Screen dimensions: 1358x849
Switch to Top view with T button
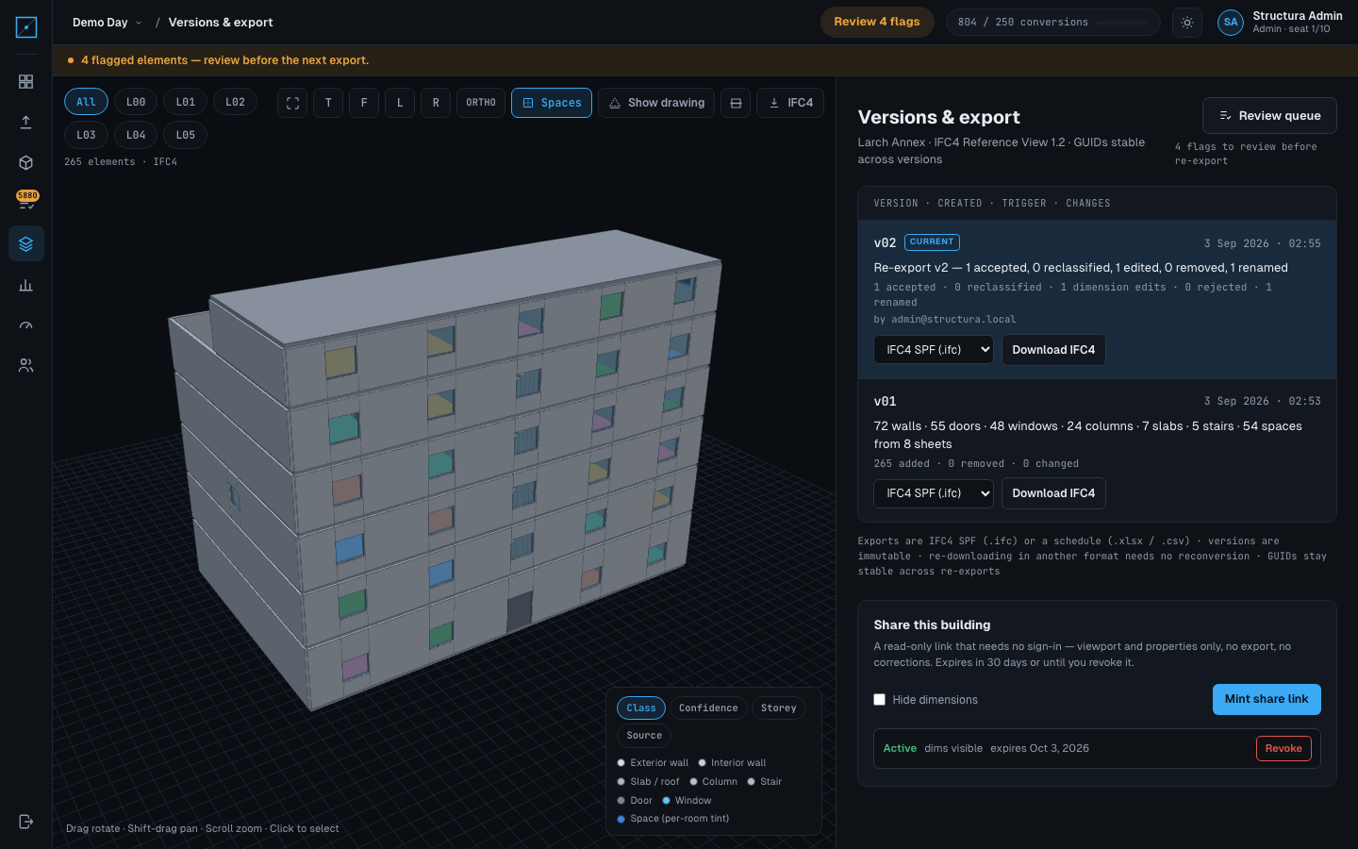pyautogui.click(x=328, y=103)
